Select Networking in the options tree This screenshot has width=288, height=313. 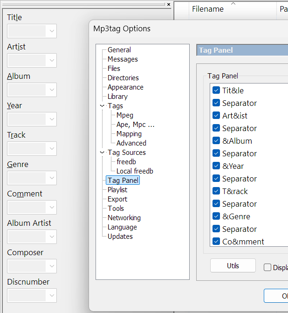(x=124, y=218)
